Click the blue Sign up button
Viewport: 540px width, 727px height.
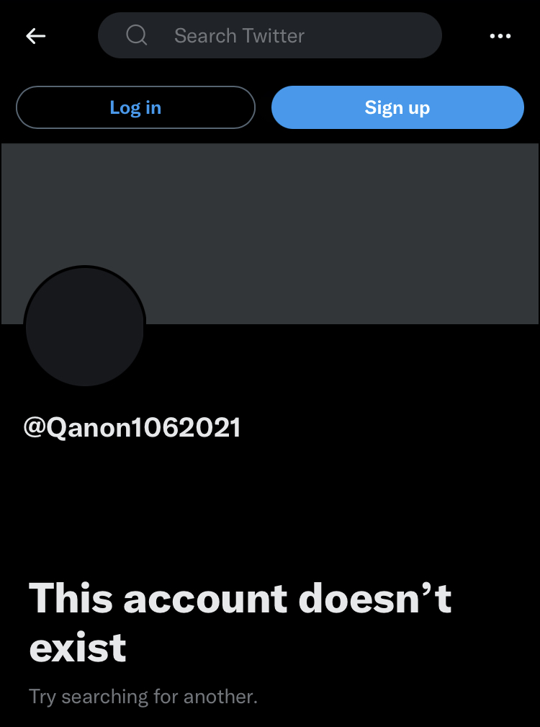click(397, 107)
